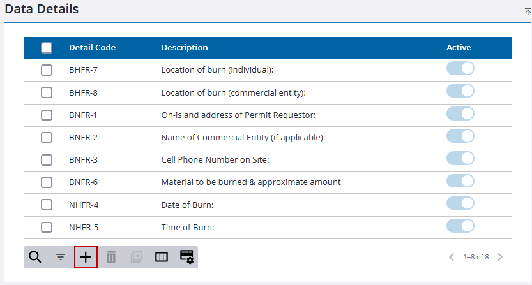Click the trash delete icon
This screenshot has height=285, width=532.
click(x=111, y=257)
